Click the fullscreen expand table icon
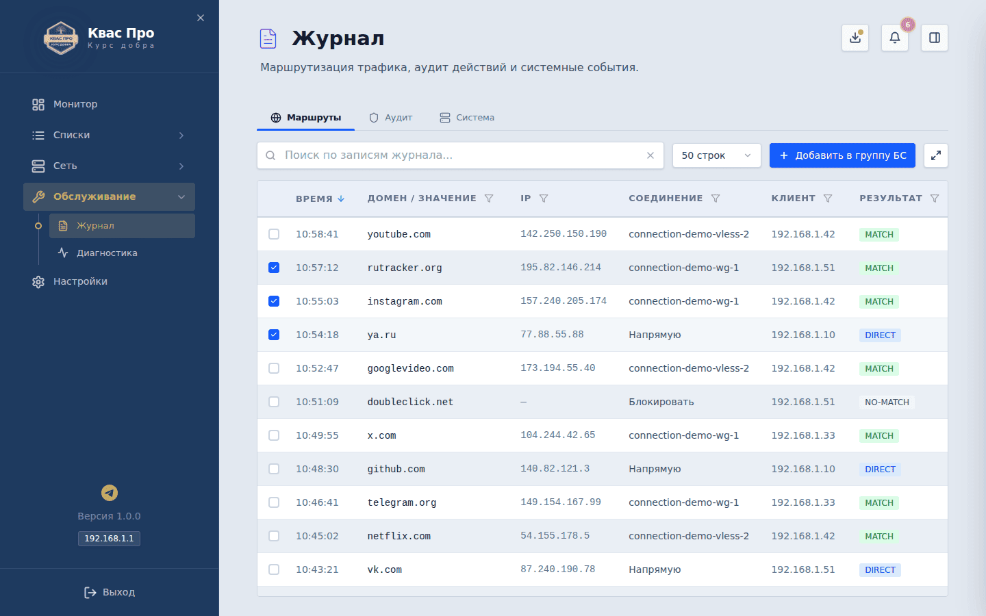986x616 pixels. coord(936,155)
